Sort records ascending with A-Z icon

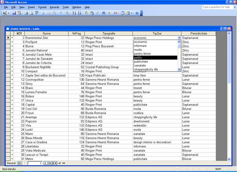pyautogui.click(x=75, y=13)
